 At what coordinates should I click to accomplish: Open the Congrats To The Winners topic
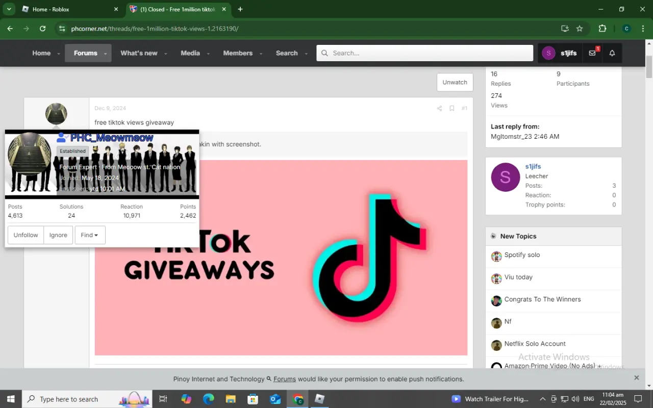pyautogui.click(x=542, y=299)
